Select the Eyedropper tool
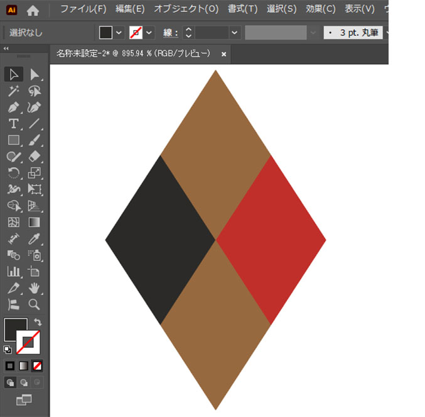 tap(35, 238)
